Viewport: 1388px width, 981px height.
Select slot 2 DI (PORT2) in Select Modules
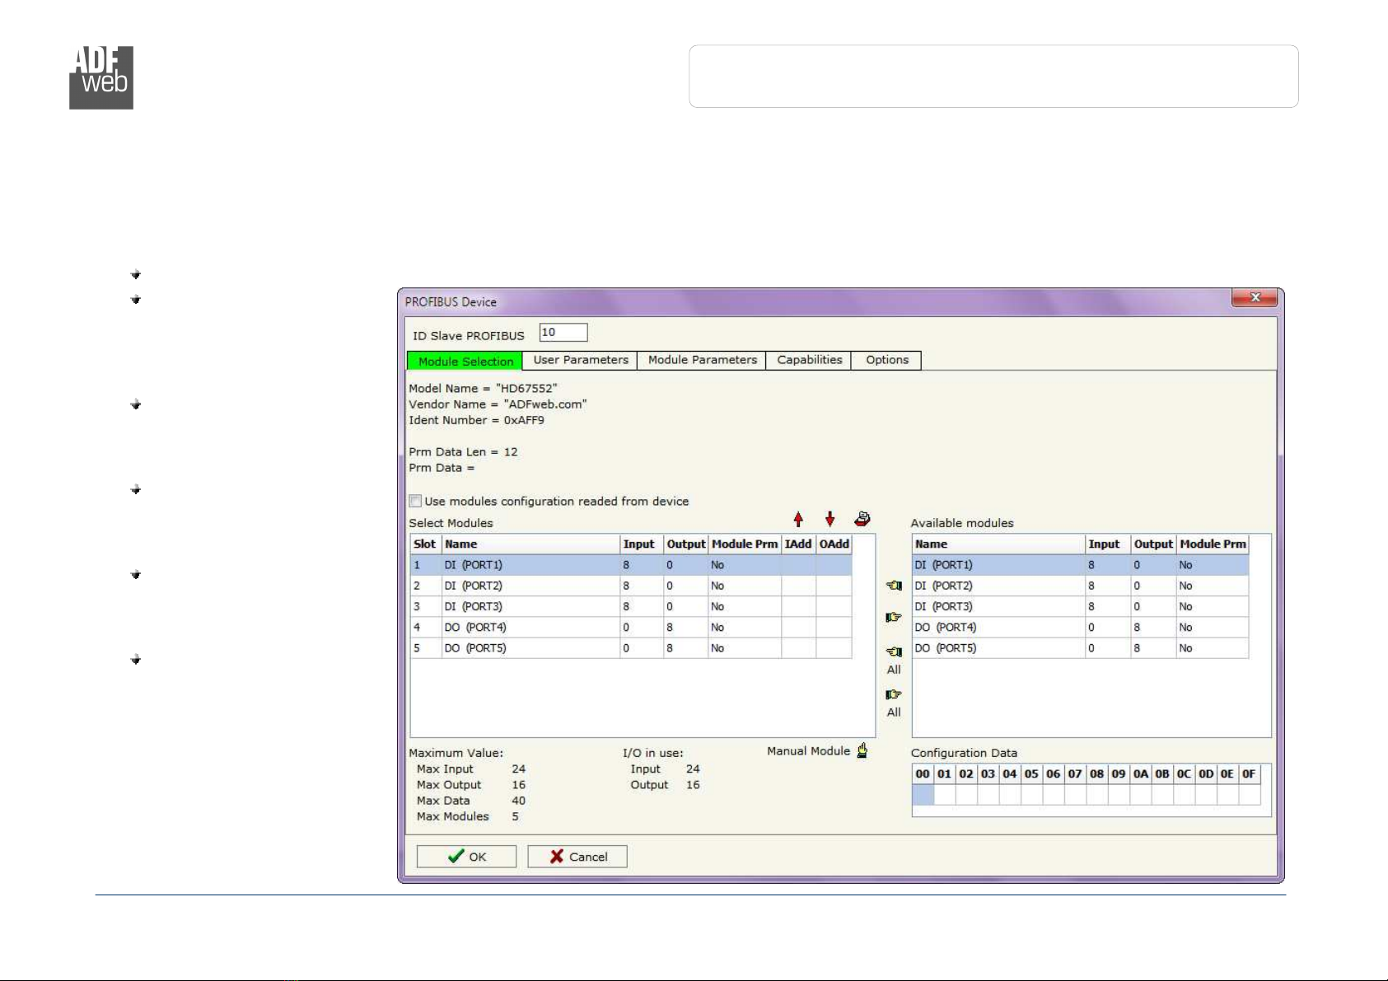coord(631,586)
